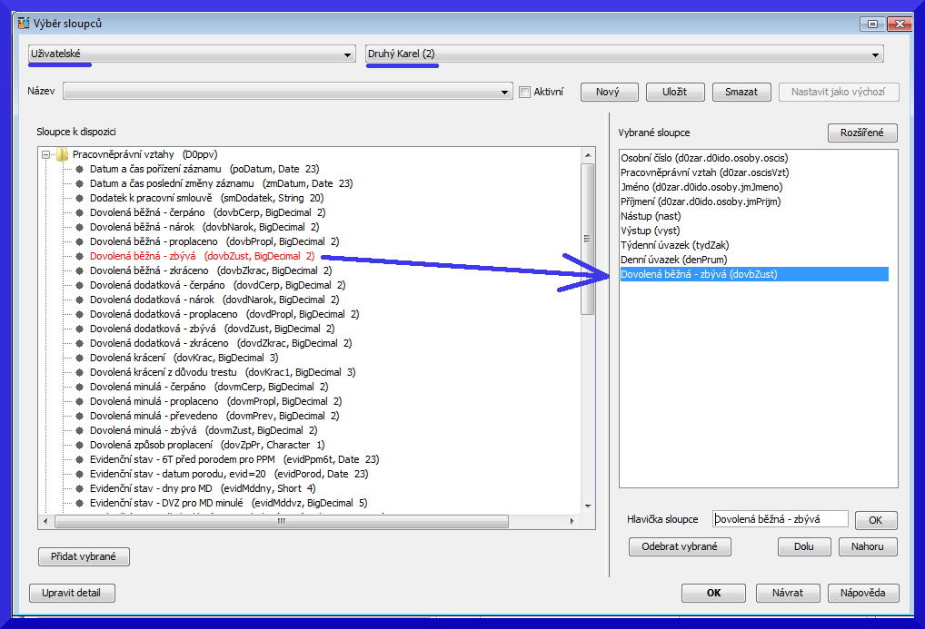This screenshot has height=629, width=925.
Task: Click the Hlavička sloupce text field
Action: click(x=780, y=519)
